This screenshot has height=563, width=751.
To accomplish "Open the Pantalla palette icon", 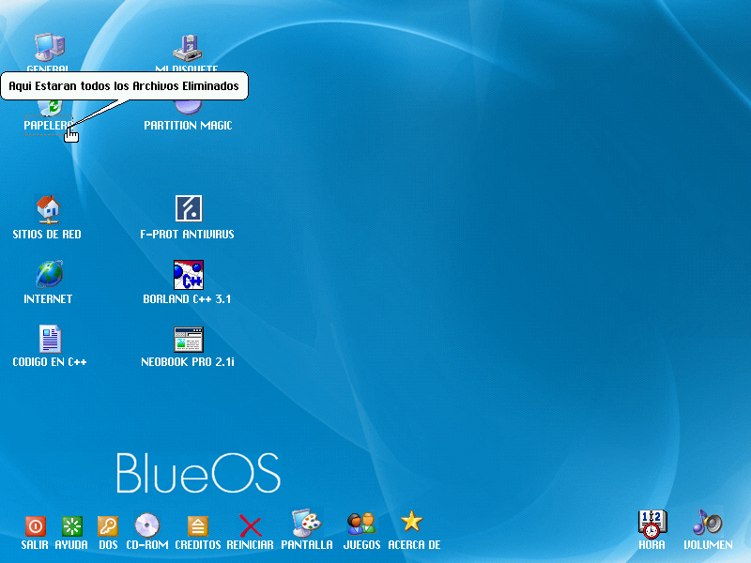I will tap(307, 523).
